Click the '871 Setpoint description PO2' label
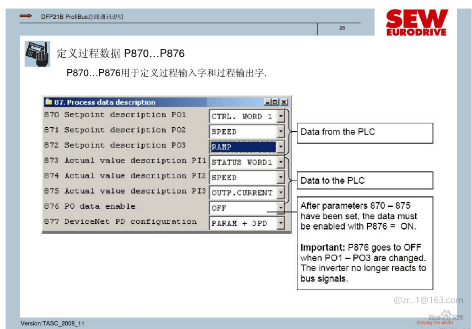This screenshot has width=472, height=329. coord(115,130)
